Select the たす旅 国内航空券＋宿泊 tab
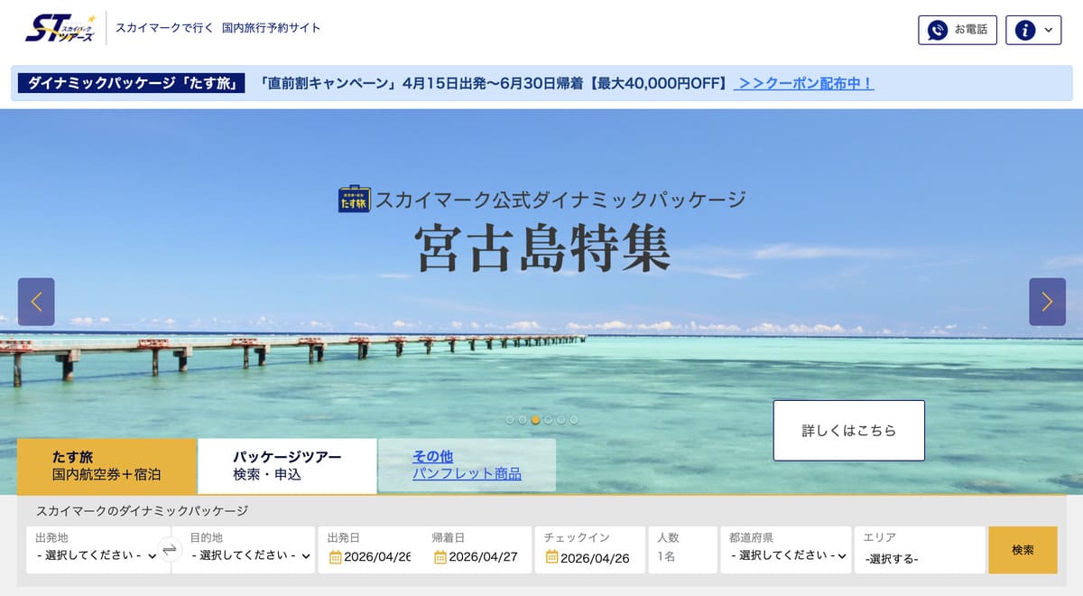The height and width of the screenshot is (596, 1083). tap(108, 466)
